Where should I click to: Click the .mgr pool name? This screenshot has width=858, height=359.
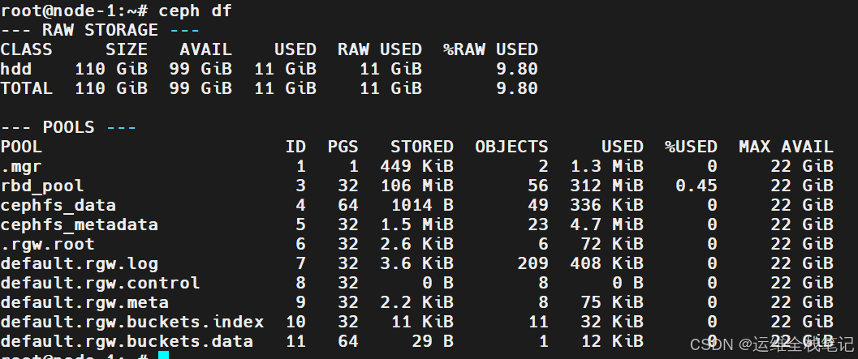(x=21, y=167)
